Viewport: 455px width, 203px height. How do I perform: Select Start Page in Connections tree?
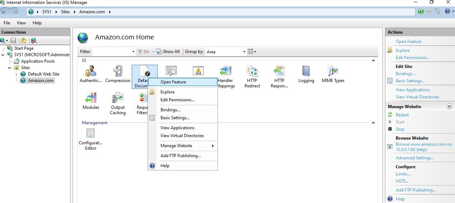pyautogui.click(x=24, y=48)
